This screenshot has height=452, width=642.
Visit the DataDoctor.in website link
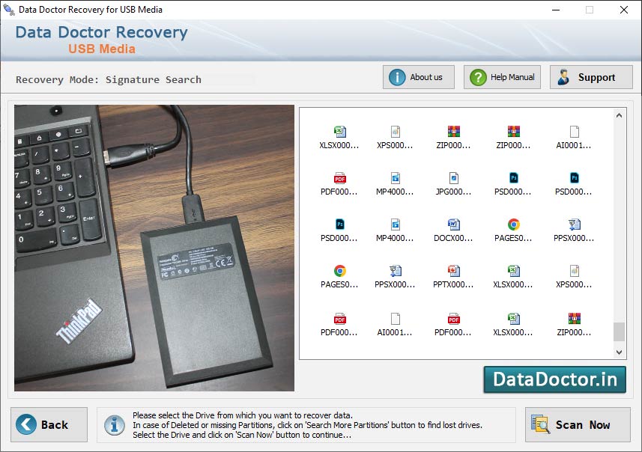click(555, 379)
